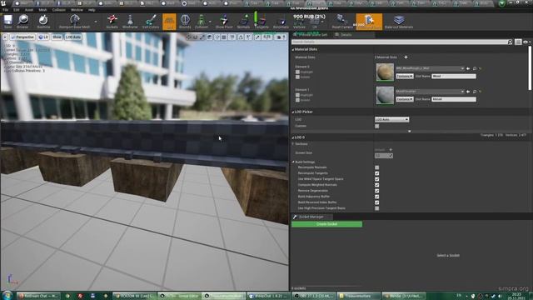This screenshot has height=300, width=533.
Task: Enable Recompute Normals checkbox
Action: click(x=377, y=167)
